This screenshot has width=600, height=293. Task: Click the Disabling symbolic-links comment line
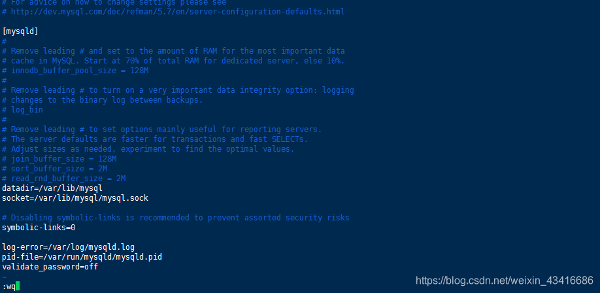click(176, 218)
